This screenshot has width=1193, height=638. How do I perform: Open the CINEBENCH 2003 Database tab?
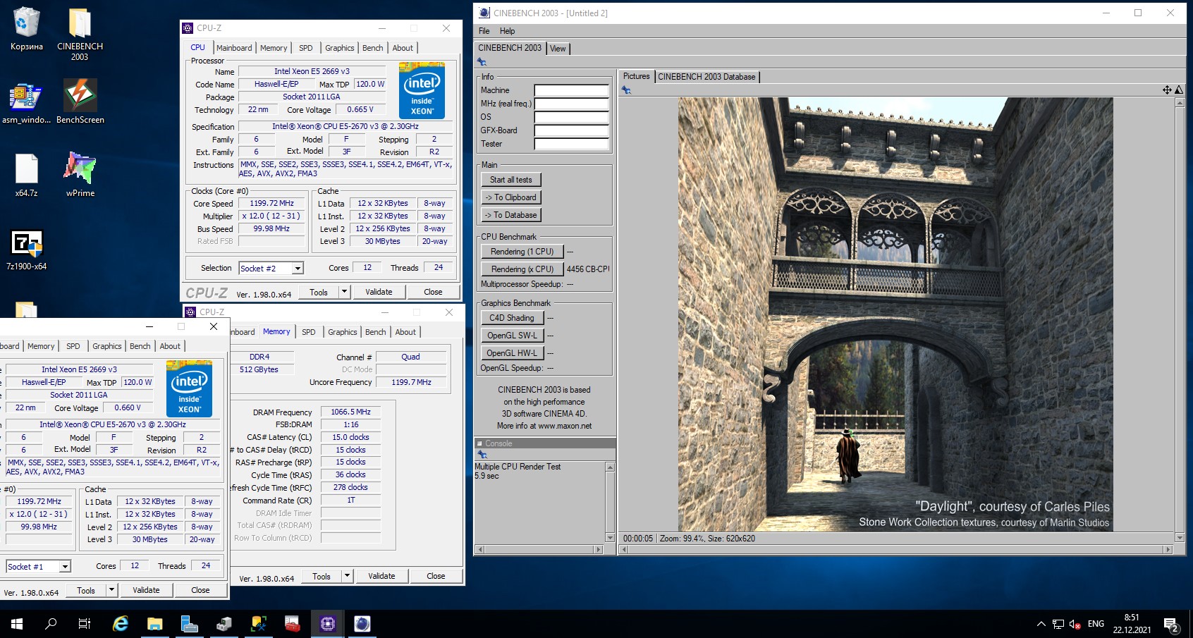(706, 77)
